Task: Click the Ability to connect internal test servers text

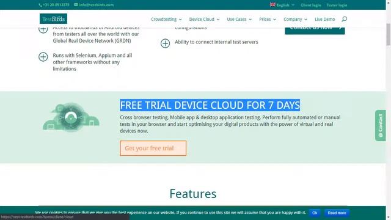Action: pyautogui.click(x=216, y=42)
